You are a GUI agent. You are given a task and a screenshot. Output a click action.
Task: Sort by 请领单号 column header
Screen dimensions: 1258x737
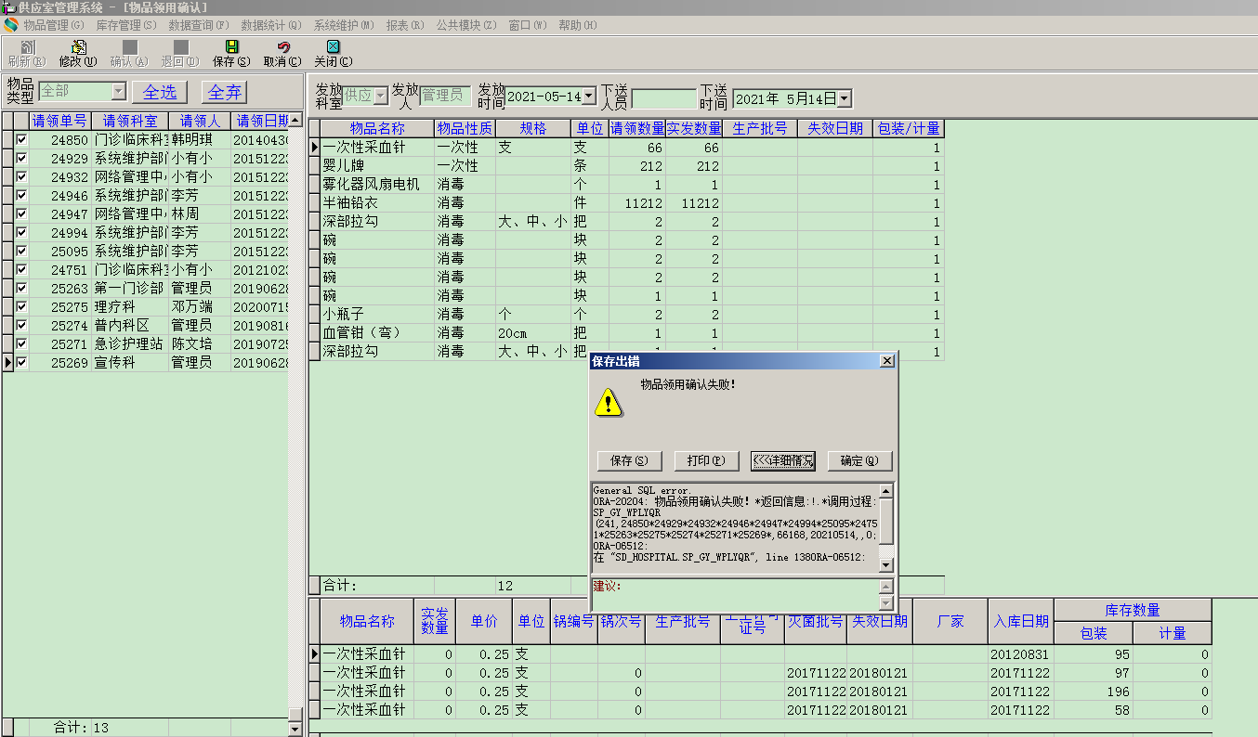[59, 121]
